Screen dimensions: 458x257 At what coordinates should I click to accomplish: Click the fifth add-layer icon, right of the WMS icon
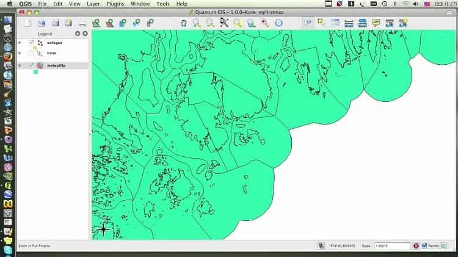(150, 23)
